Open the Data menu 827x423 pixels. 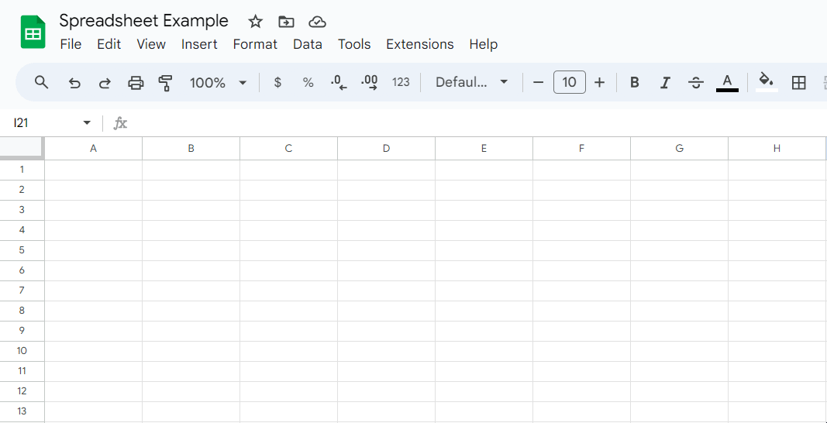click(x=308, y=44)
